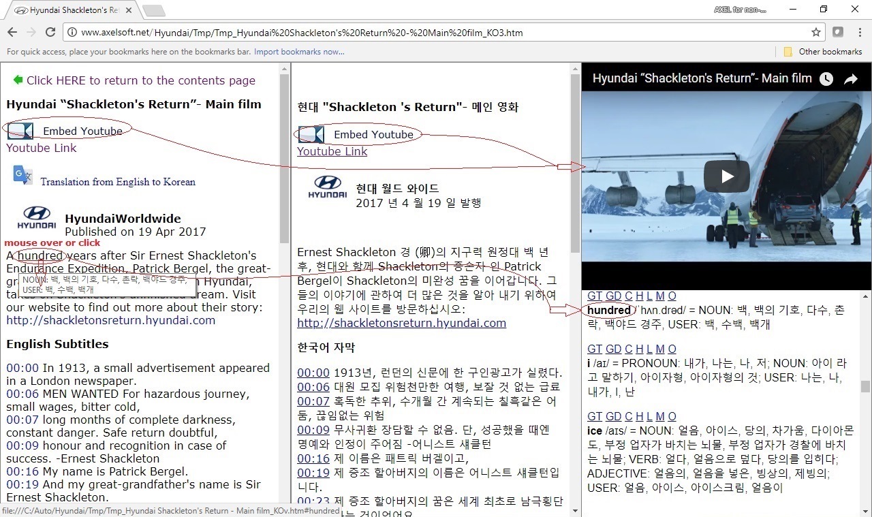This screenshot has width=872, height=517.
Task: Click M link above hundred entry
Action: point(660,296)
